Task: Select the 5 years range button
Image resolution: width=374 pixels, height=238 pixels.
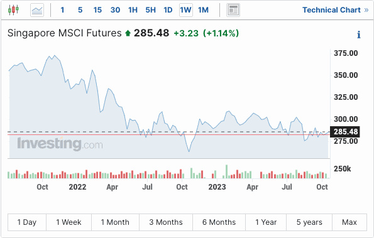Action: coord(309,222)
